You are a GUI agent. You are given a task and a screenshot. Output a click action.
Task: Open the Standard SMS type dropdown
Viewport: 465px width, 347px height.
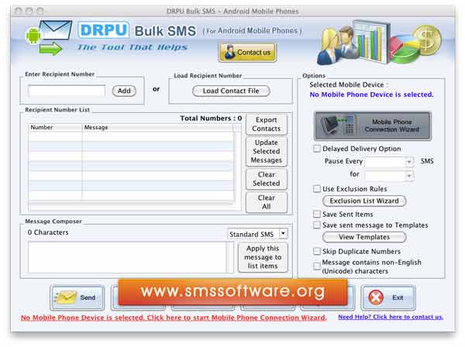283,233
